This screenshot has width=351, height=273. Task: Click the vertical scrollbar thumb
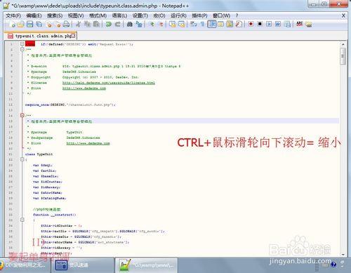[343, 56]
